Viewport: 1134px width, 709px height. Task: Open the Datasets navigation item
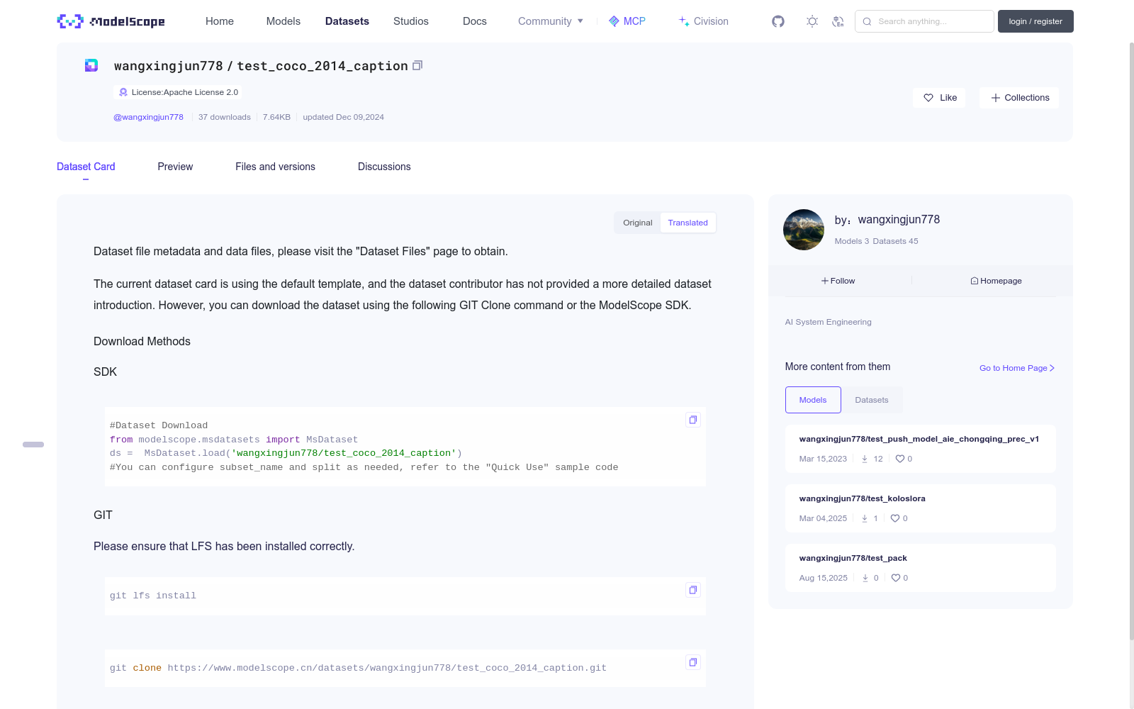347,21
